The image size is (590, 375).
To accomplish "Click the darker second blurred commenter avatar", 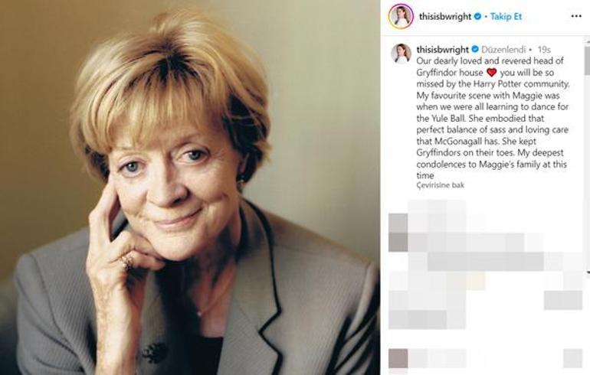I will point(398,242).
